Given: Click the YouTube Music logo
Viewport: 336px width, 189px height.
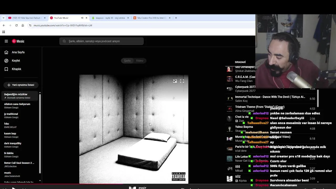Looking at the screenshot, I should tap(18, 41).
